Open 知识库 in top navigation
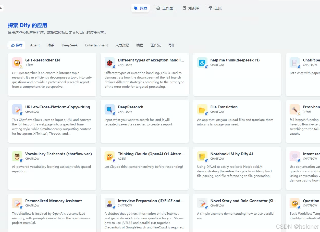The image size is (320, 232). pos(191,8)
